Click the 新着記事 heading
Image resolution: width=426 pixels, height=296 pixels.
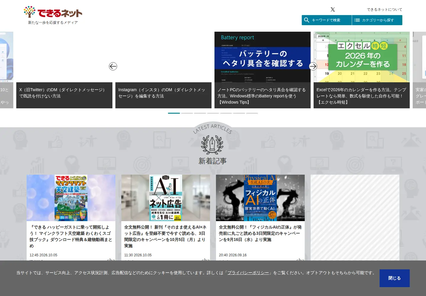coord(213,161)
